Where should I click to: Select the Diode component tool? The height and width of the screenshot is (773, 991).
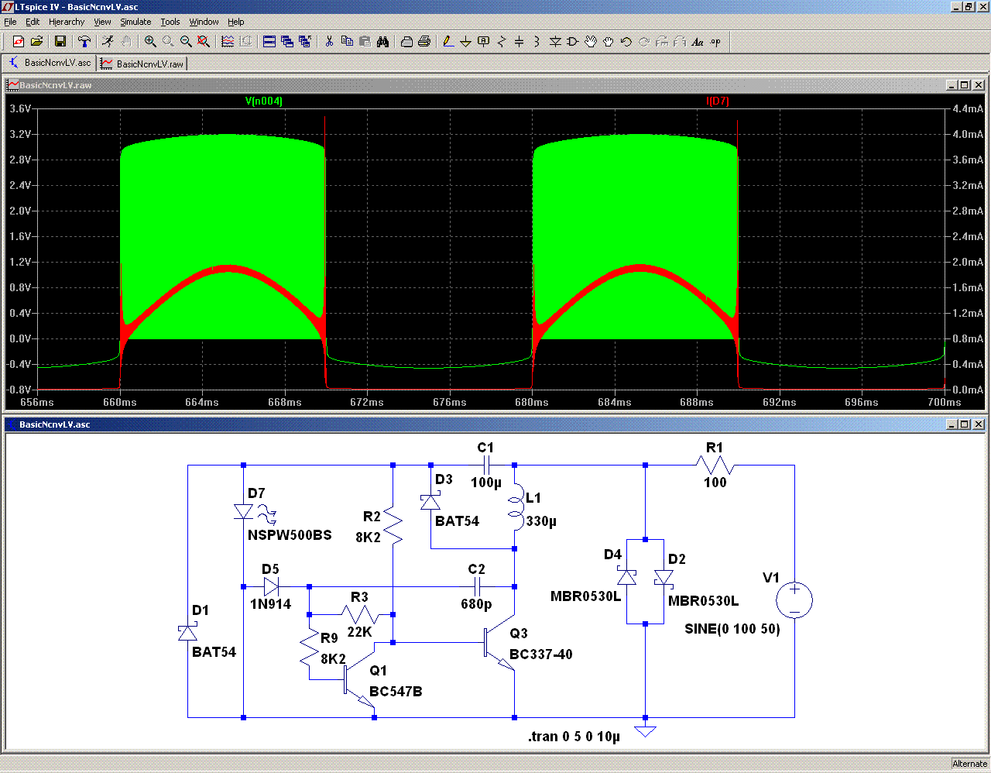[554, 41]
